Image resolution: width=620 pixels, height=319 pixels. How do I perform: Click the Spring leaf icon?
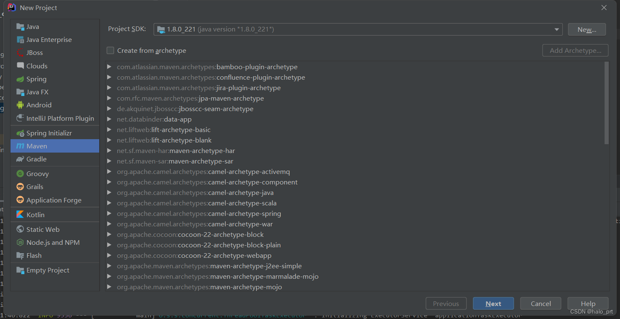click(x=20, y=79)
